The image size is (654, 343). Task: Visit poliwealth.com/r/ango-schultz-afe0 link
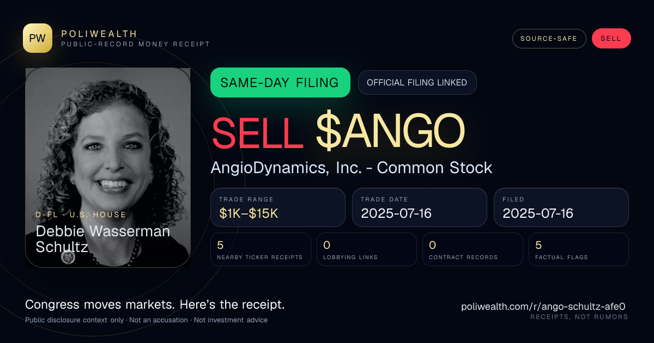coord(543,307)
